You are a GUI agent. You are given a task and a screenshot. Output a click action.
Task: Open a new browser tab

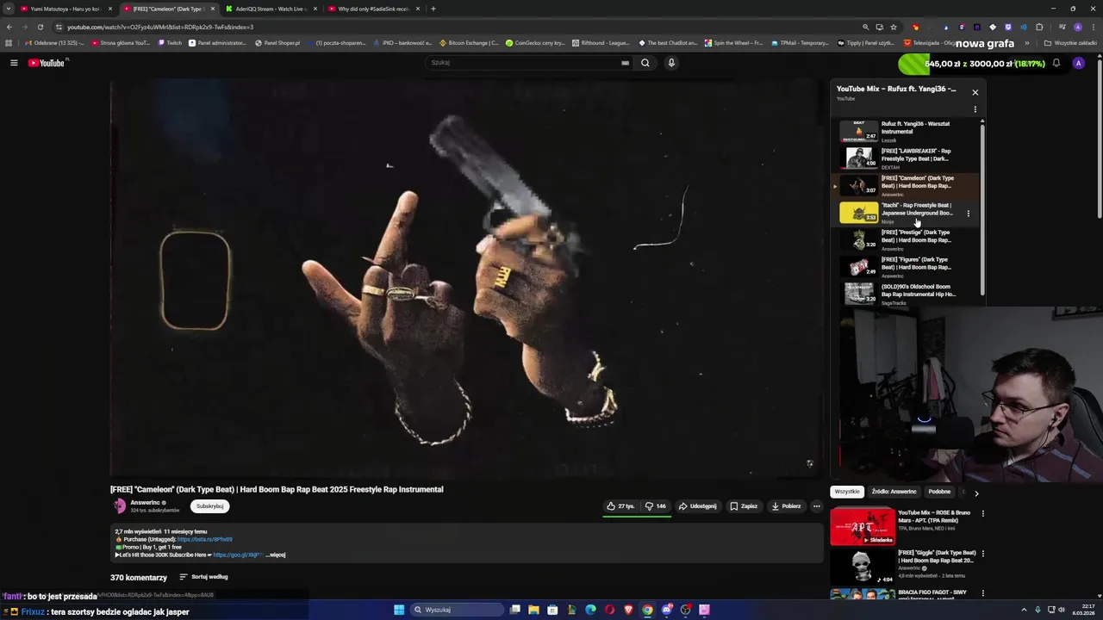click(x=433, y=9)
